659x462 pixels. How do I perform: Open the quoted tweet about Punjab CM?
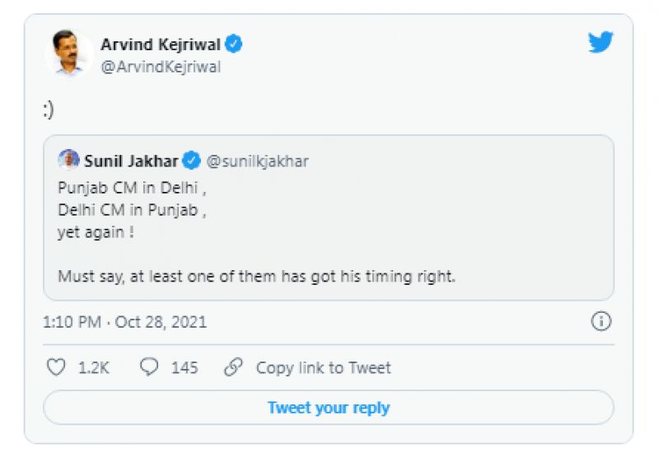pyautogui.click(x=328, y=231)
